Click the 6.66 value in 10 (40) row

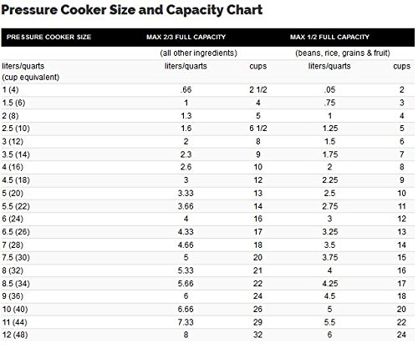pyautogui.click(x=186, y=309)
